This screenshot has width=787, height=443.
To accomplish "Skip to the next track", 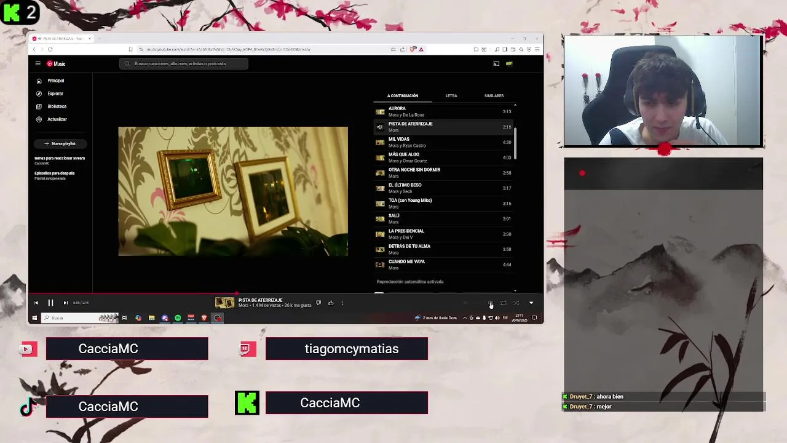I will pos(65,303).
